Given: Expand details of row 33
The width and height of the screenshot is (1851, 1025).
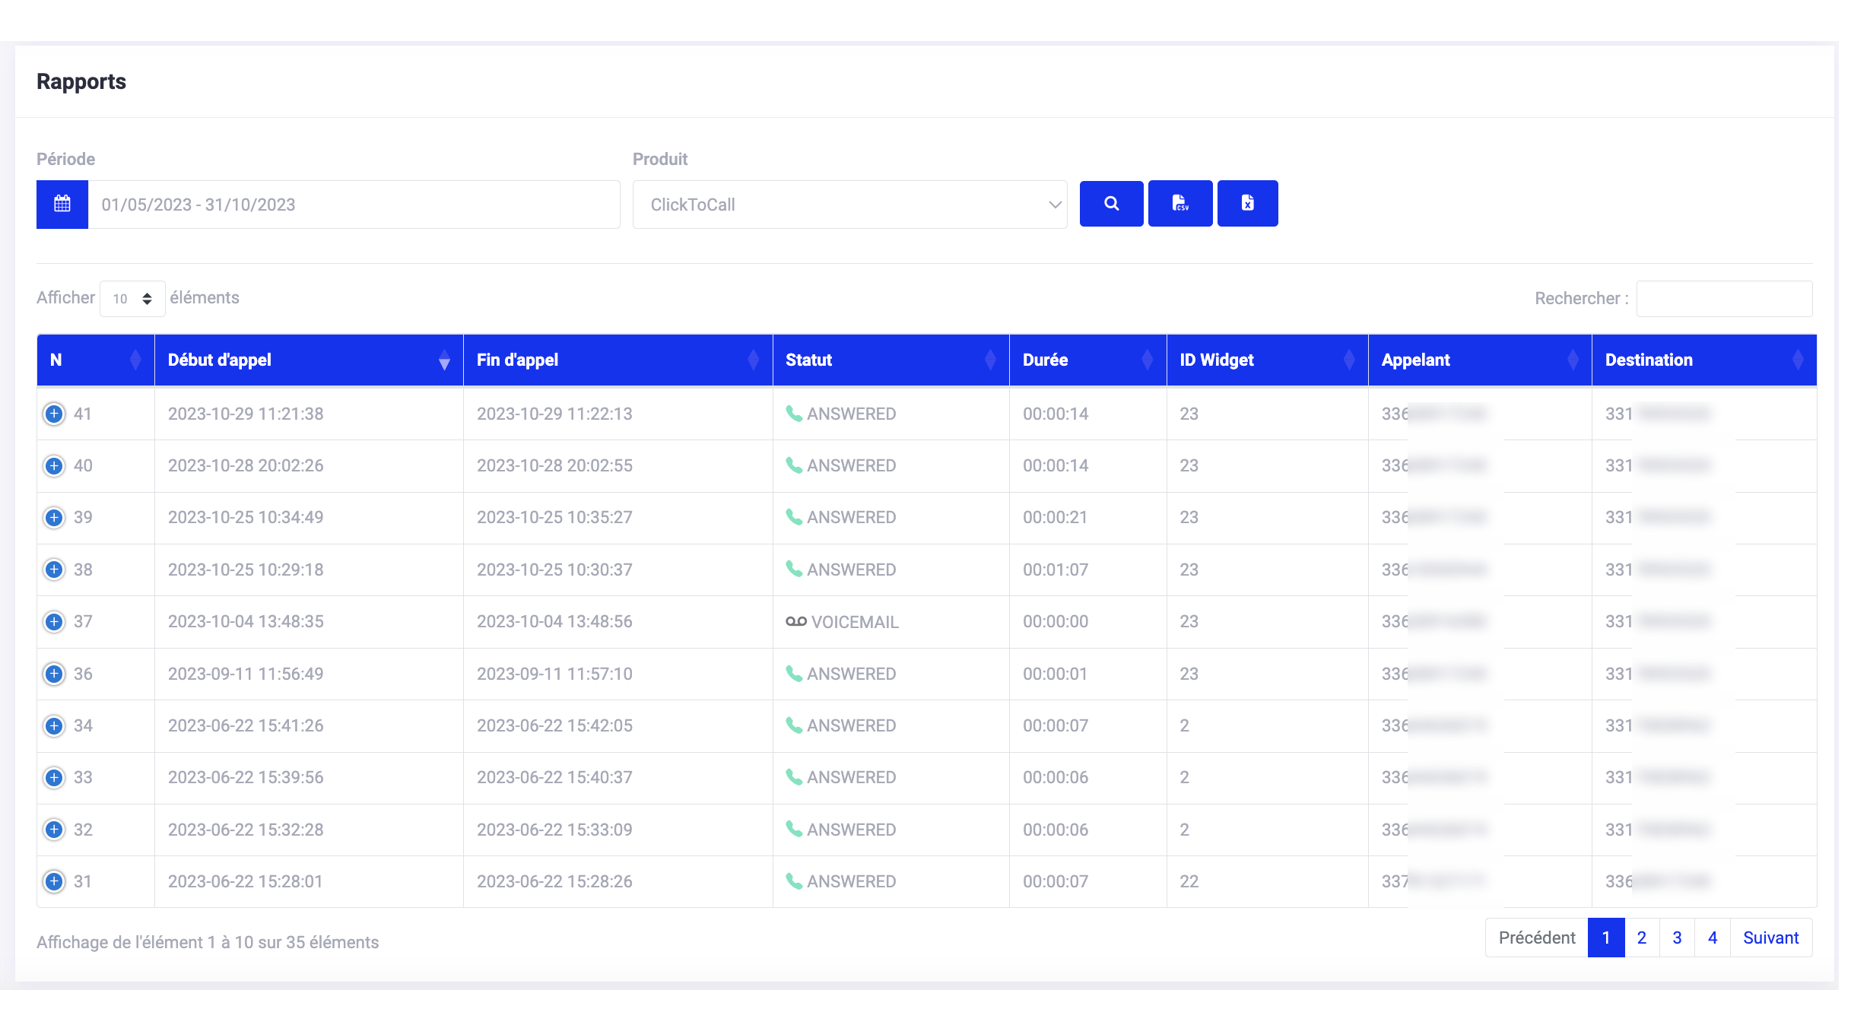Looking at the screenshot, I should (x=54, y=777).
